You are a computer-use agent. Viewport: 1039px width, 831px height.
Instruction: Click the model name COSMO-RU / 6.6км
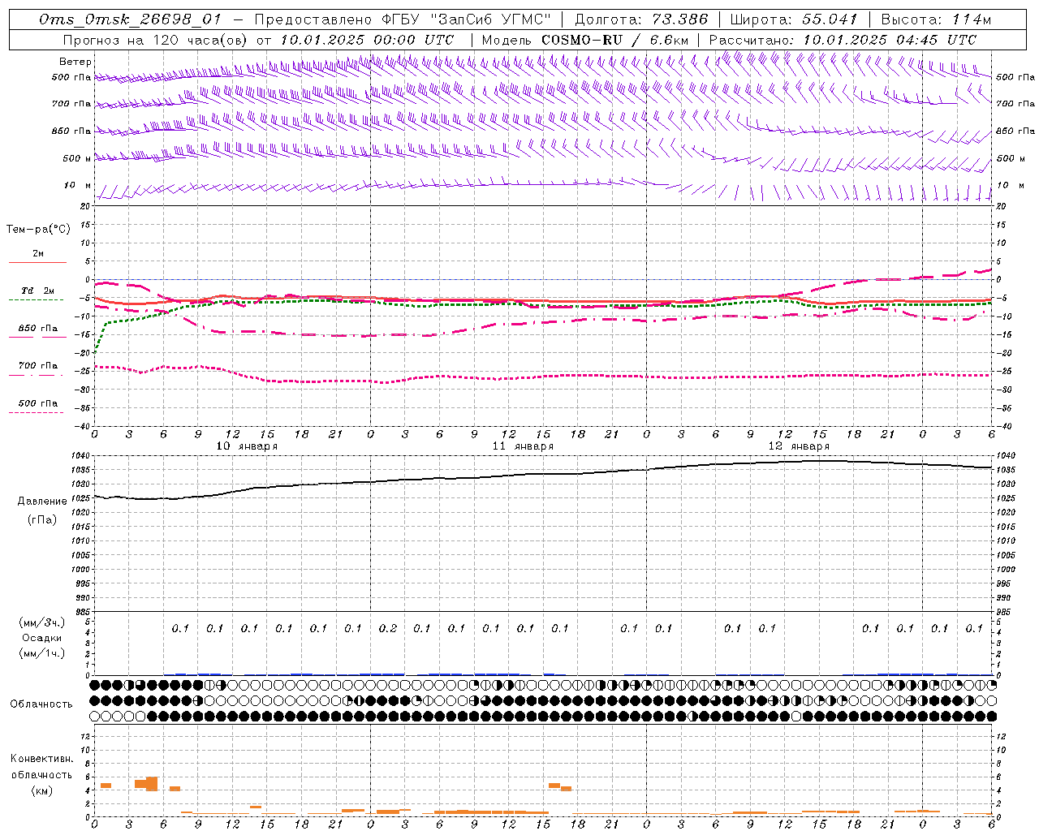click(614, 40)
